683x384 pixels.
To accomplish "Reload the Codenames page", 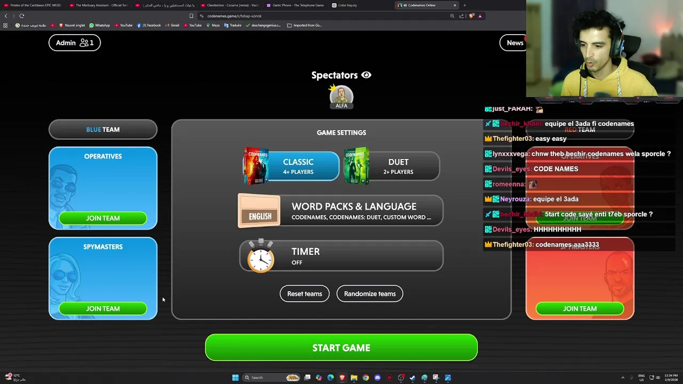I will coord(22,16).
